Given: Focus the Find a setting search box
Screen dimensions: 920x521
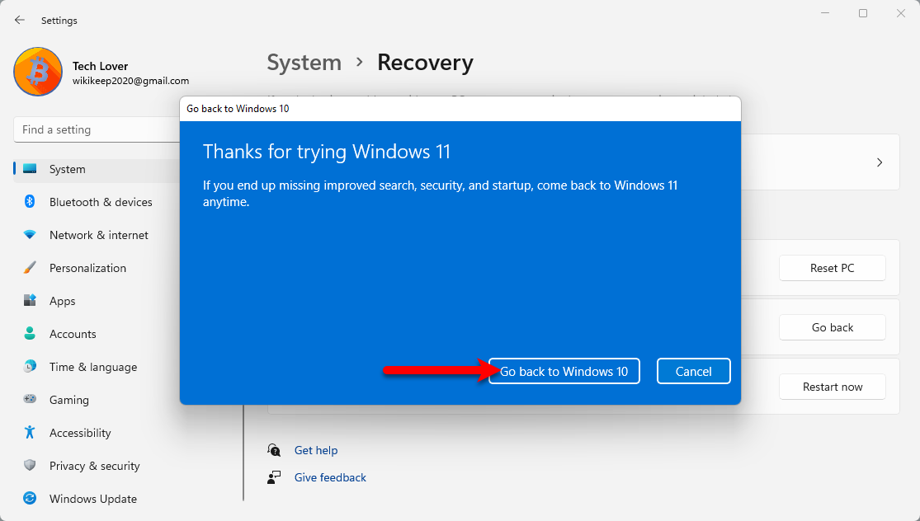Looking at the screenshot, I should (x=97, y=129).
